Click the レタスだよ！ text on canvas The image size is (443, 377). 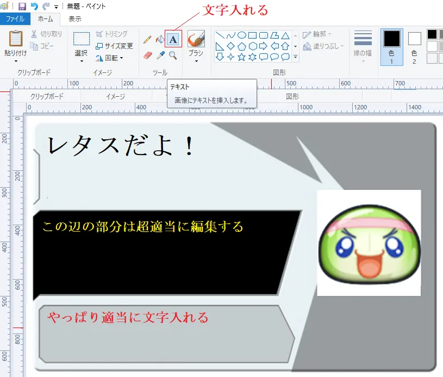click(x=121, y=145)
